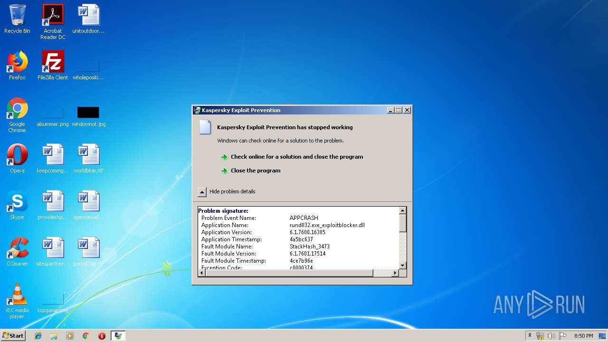The image size is (608, 342).
Task: Click vertical scrollbar thumb in problem details
Action: click(403, 223)
